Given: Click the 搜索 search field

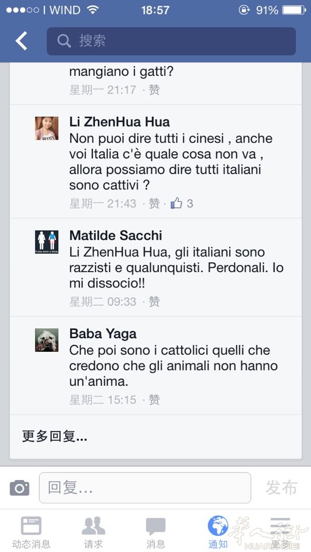Looking at the screenshot, I should tap(172, 41).
